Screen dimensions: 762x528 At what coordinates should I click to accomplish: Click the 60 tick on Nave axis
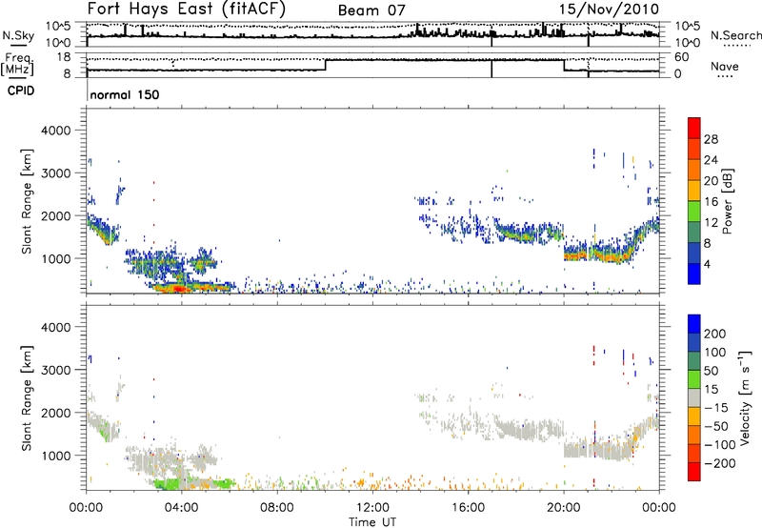(682, 57)
